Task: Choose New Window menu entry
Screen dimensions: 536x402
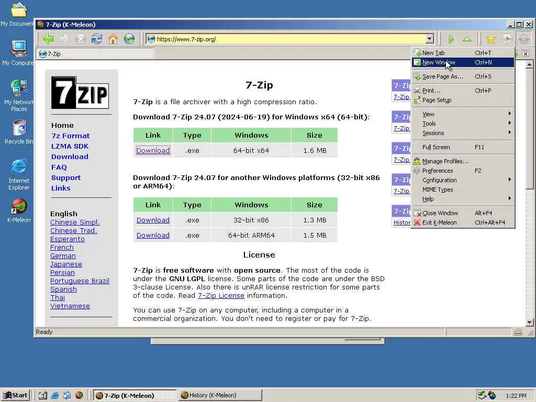Action: coord(463,62)
